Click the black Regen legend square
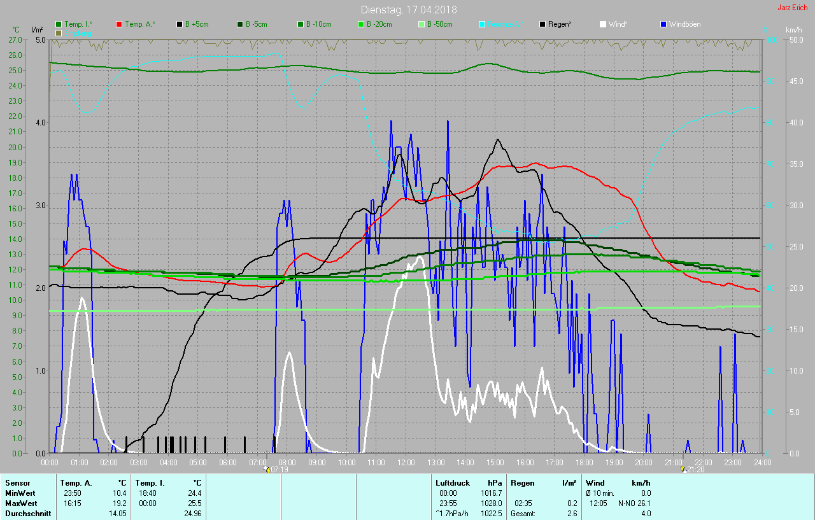815x520 pixels. (542, 24)
